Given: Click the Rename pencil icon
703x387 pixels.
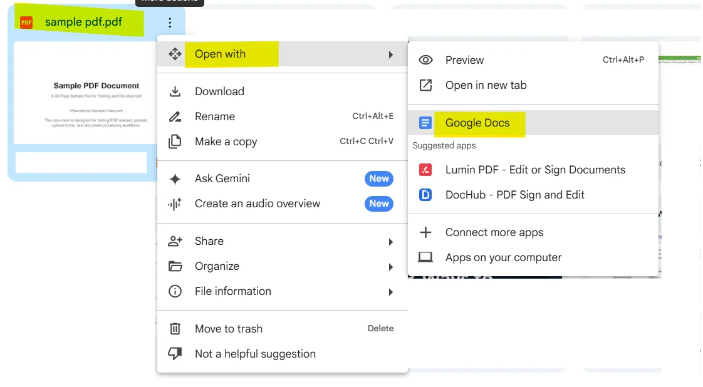Looking at the screenshot, I should pos(175,116).
